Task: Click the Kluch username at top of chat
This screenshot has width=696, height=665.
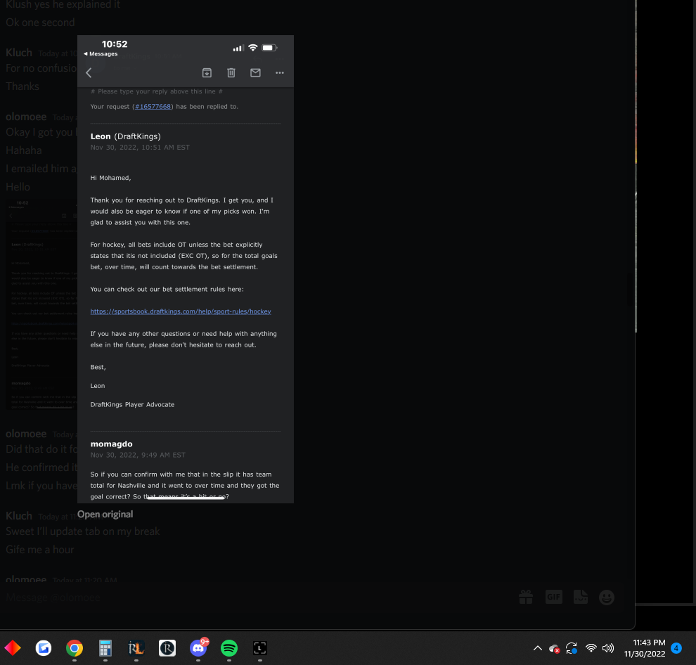Action: (19, 53)
